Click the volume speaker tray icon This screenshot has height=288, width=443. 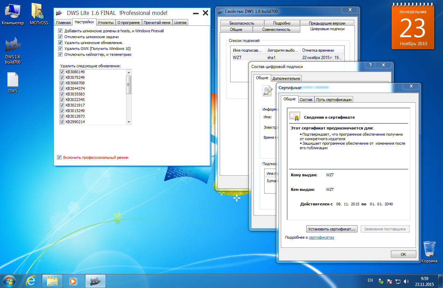[x=406, y=281]
